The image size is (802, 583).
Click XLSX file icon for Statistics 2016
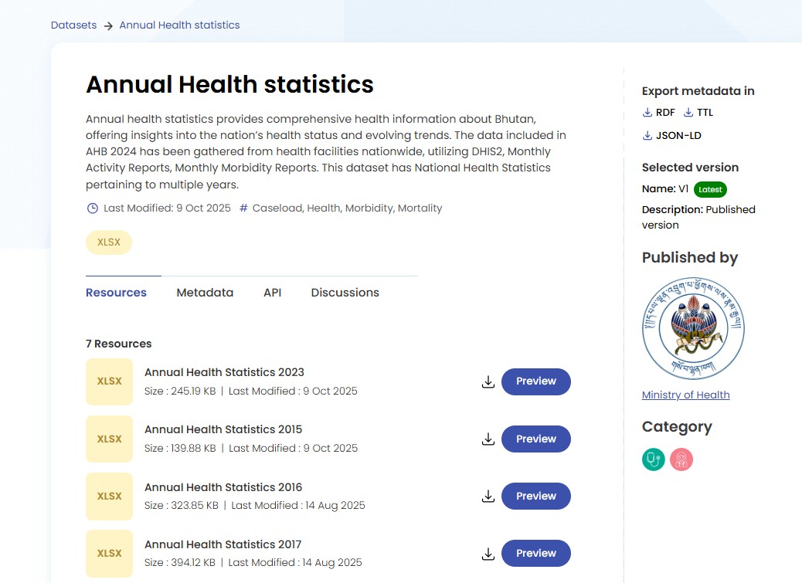pyautogui.click(x=109, y=496)
